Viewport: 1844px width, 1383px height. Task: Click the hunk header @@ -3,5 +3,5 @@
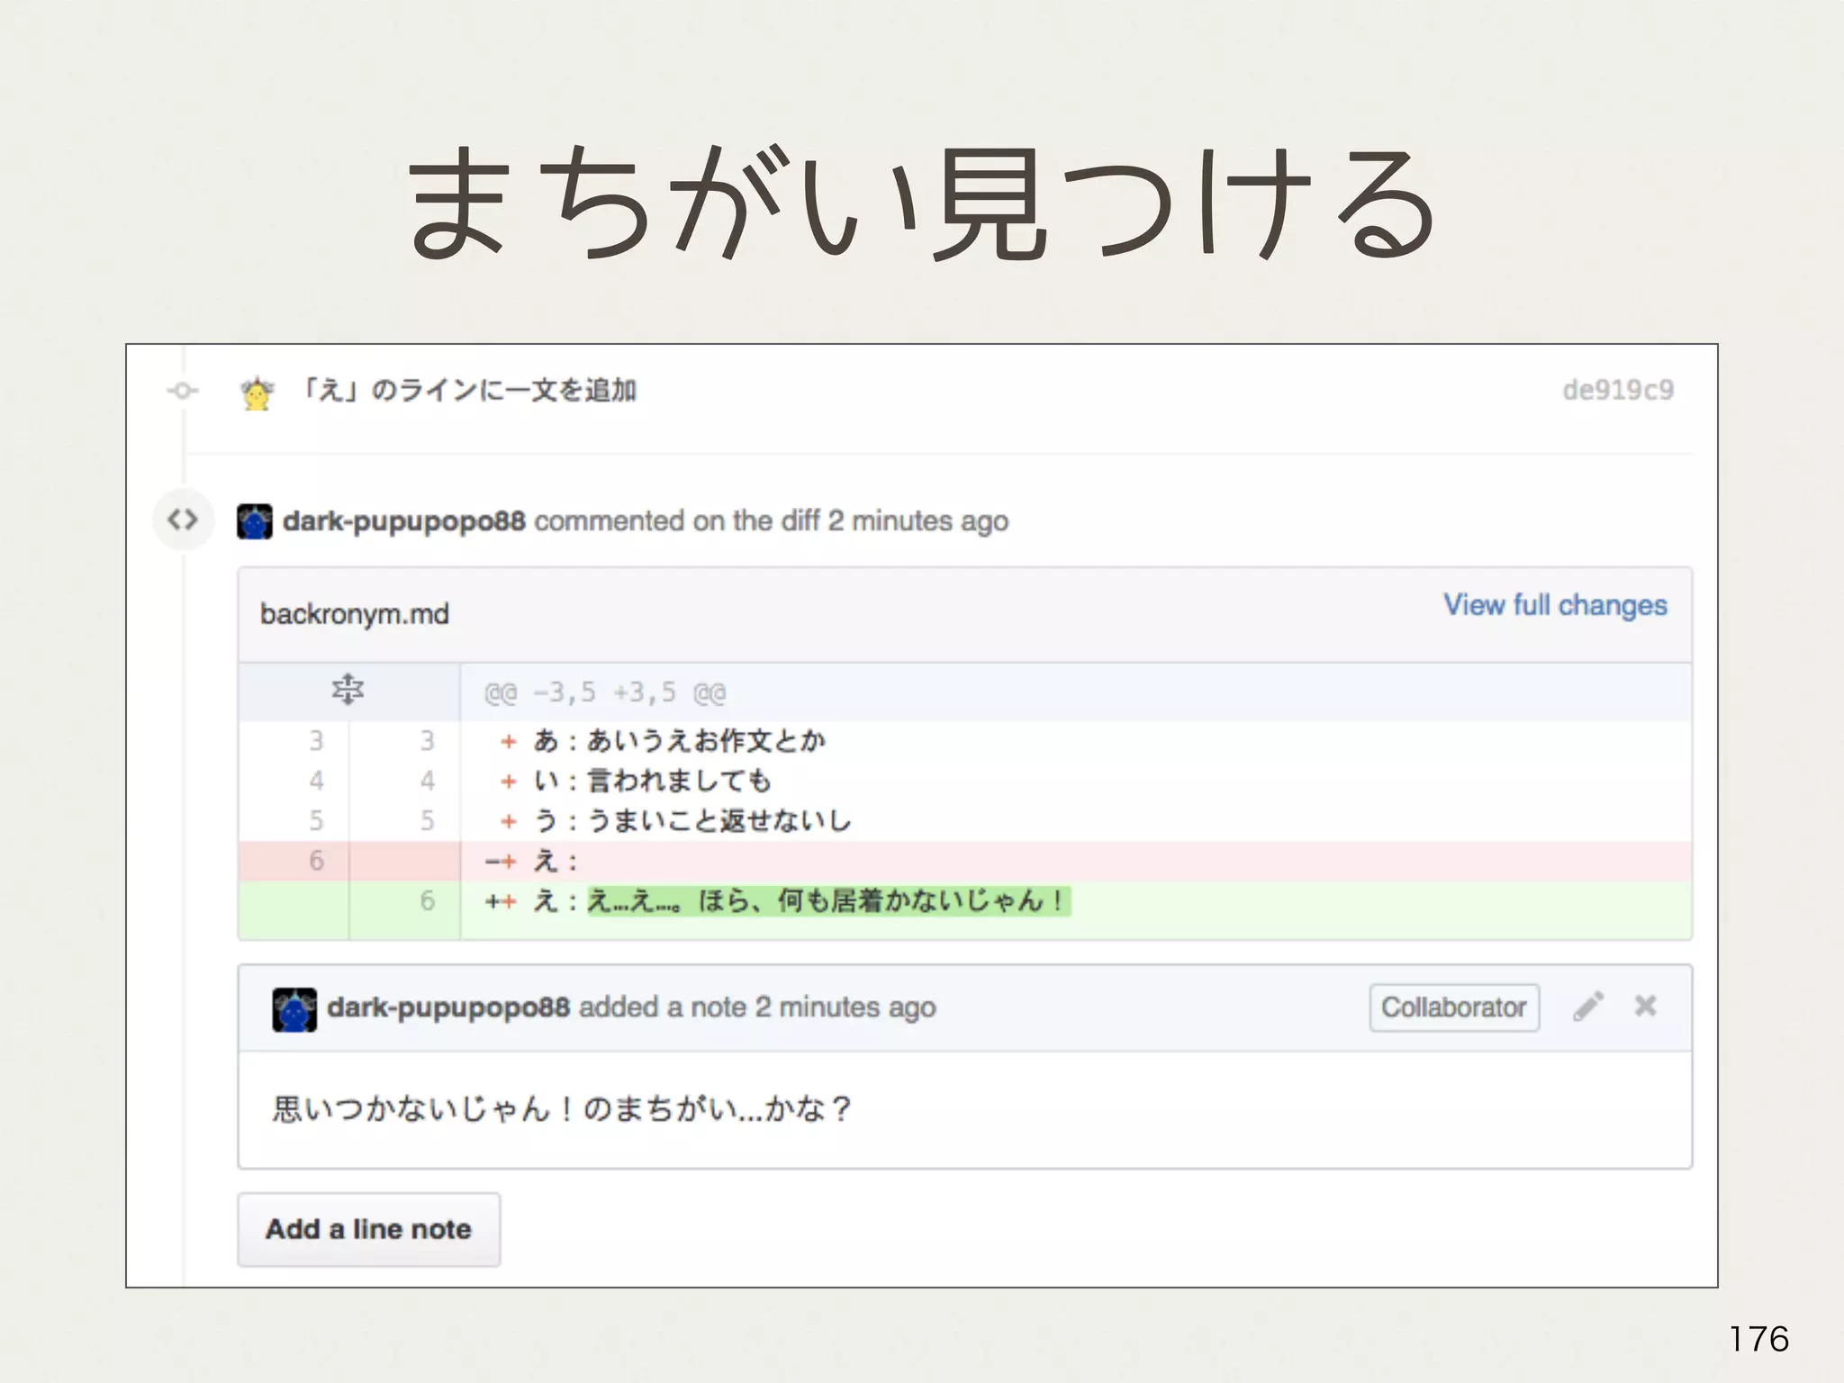(x=604, y=692)
